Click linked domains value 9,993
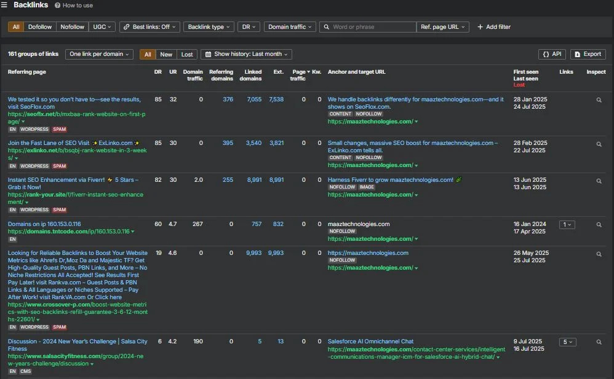614x379 pixels. (253, 253)
